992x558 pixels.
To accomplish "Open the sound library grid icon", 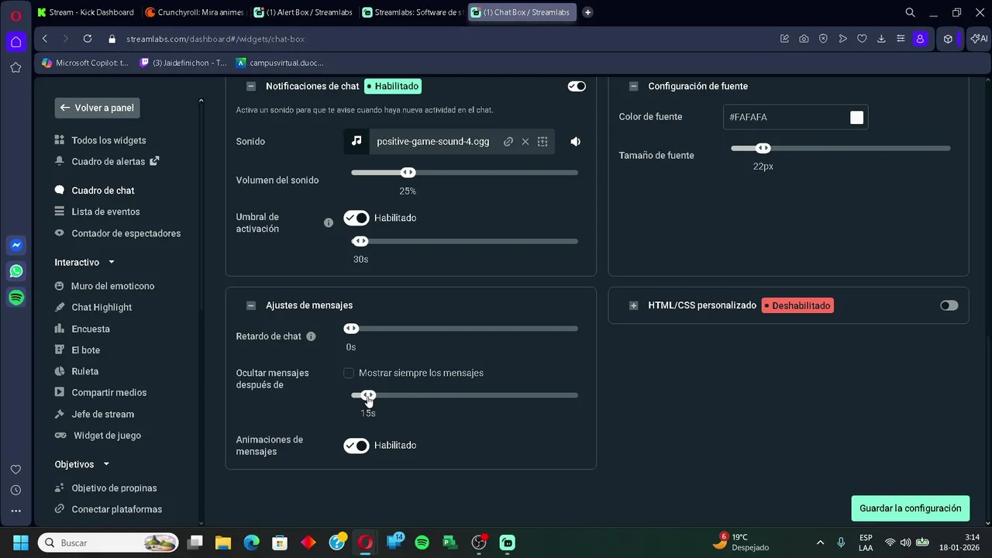I will coord(542,141).
